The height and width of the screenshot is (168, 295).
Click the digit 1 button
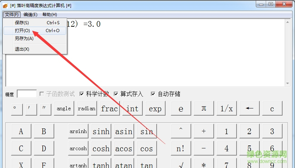[227, 131]
